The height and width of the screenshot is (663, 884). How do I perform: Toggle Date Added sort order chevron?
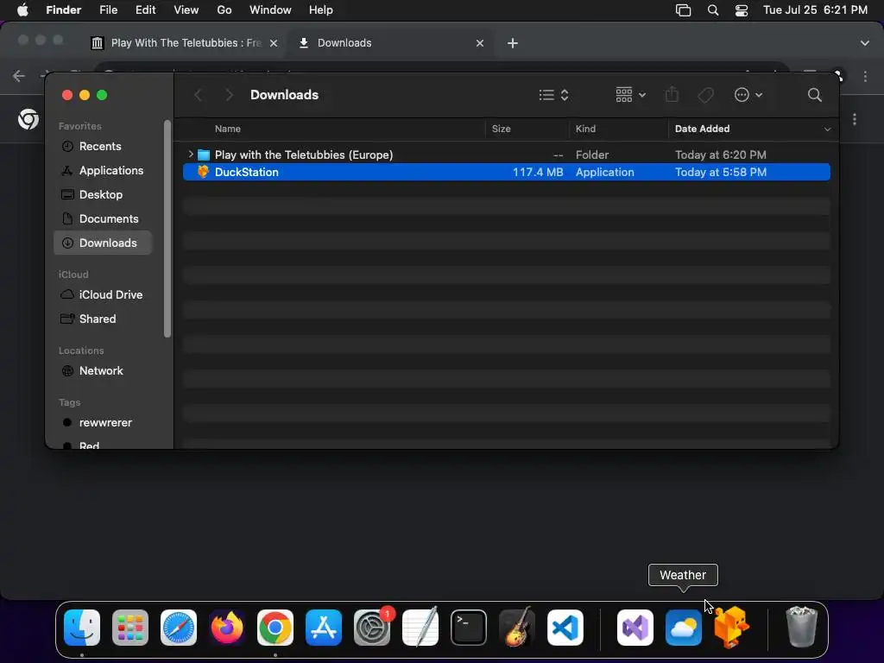[x=828, y=129]
